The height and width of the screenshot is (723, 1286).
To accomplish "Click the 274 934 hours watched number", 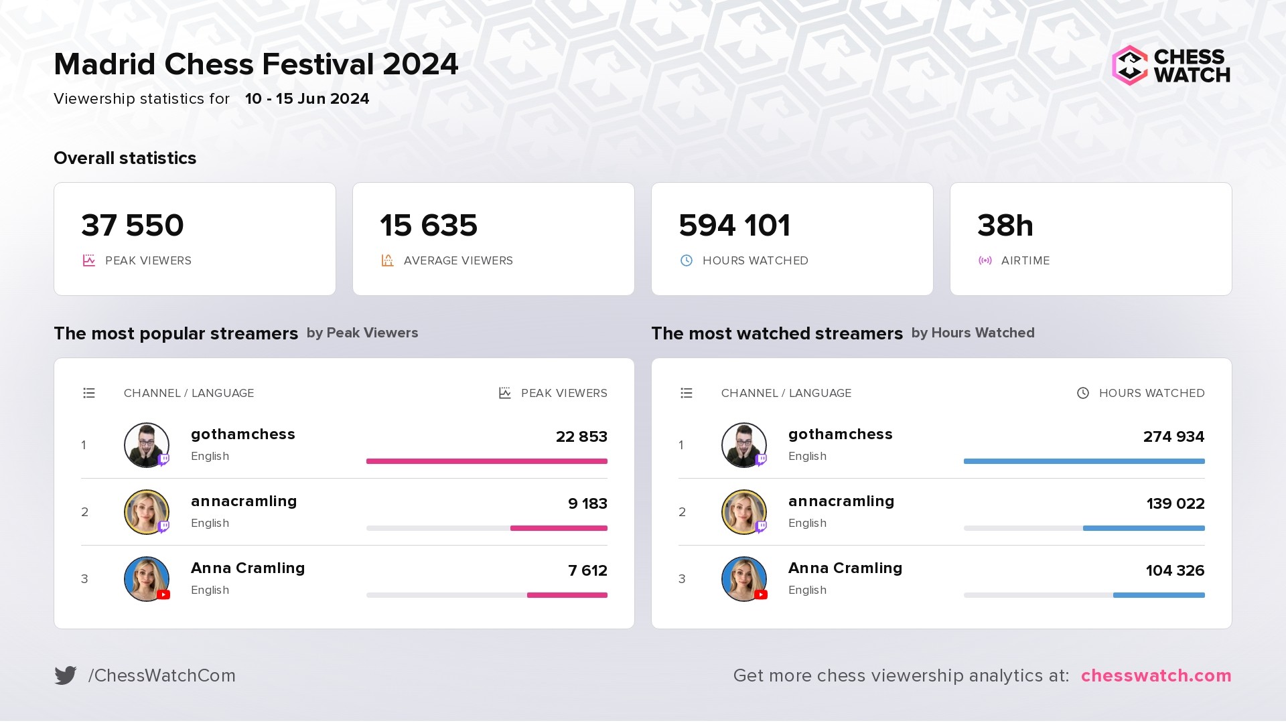I will point(1173,436).
